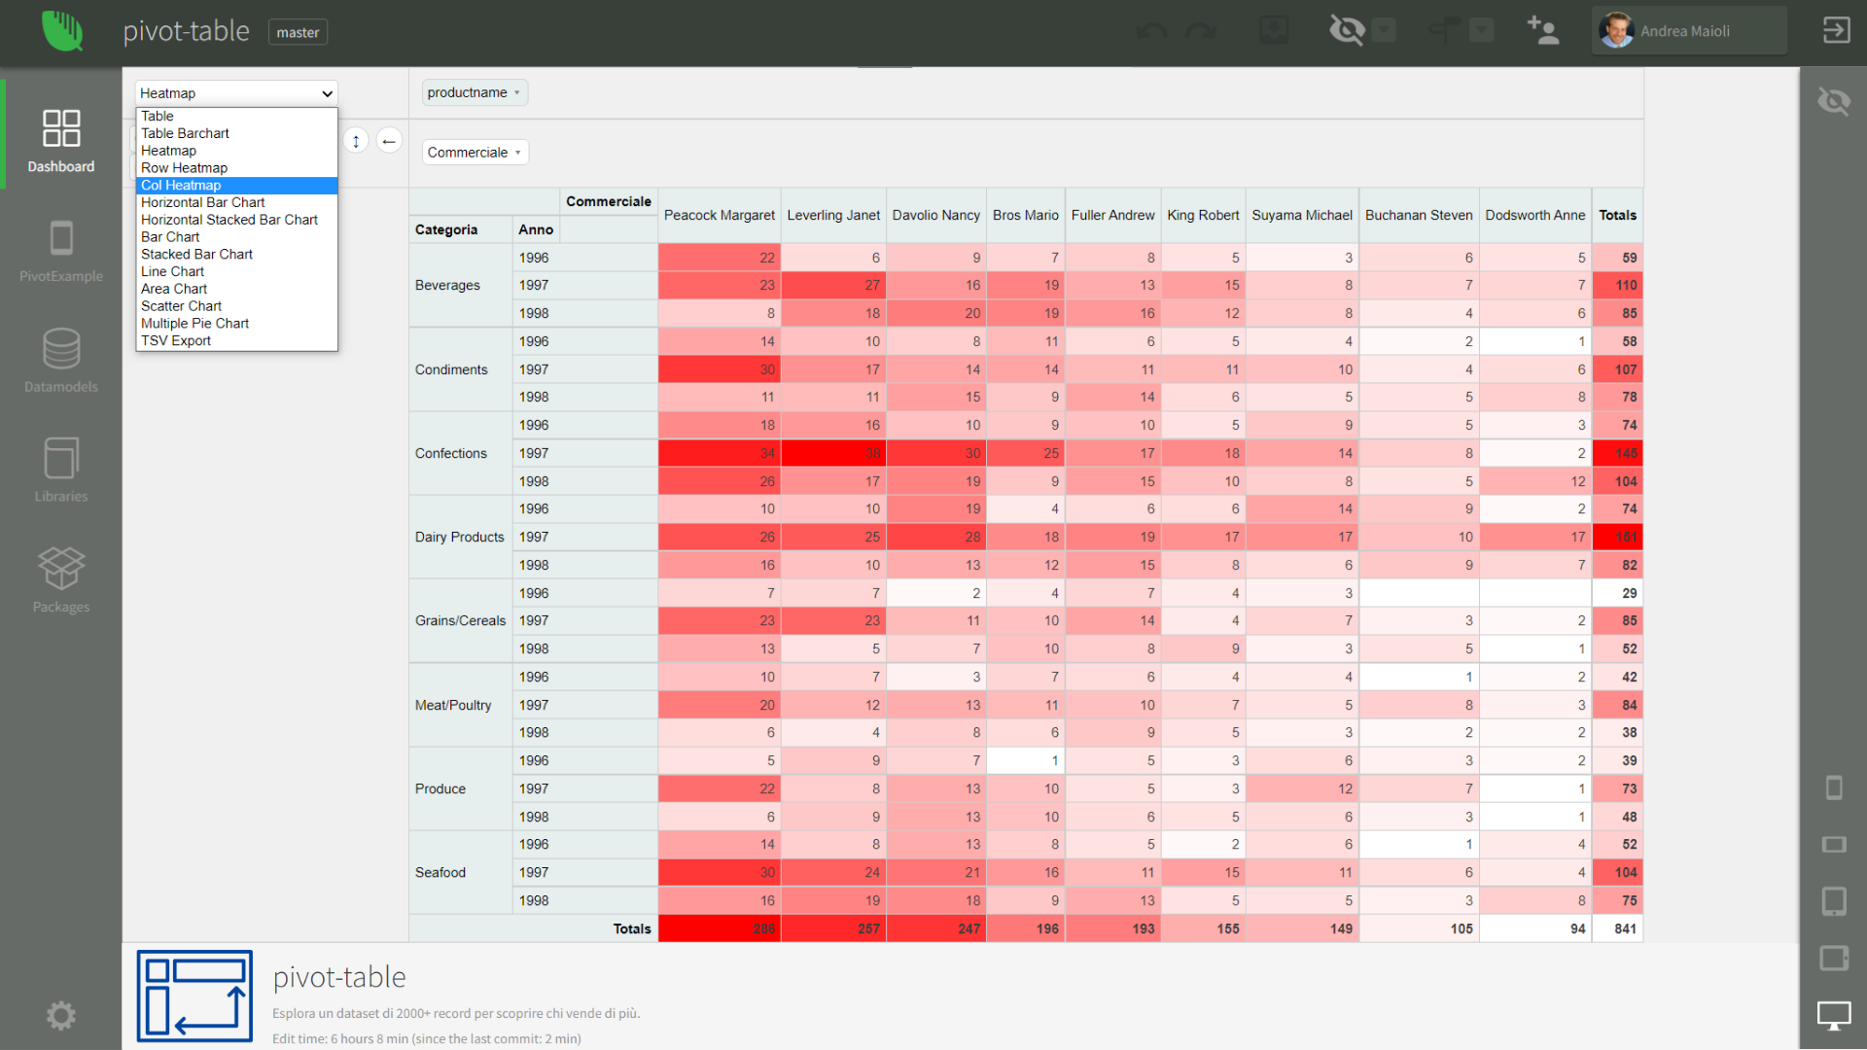This screenshot has width=1867, height=1050.
Task: Click the add user icon
Action: pos(1542,31)
